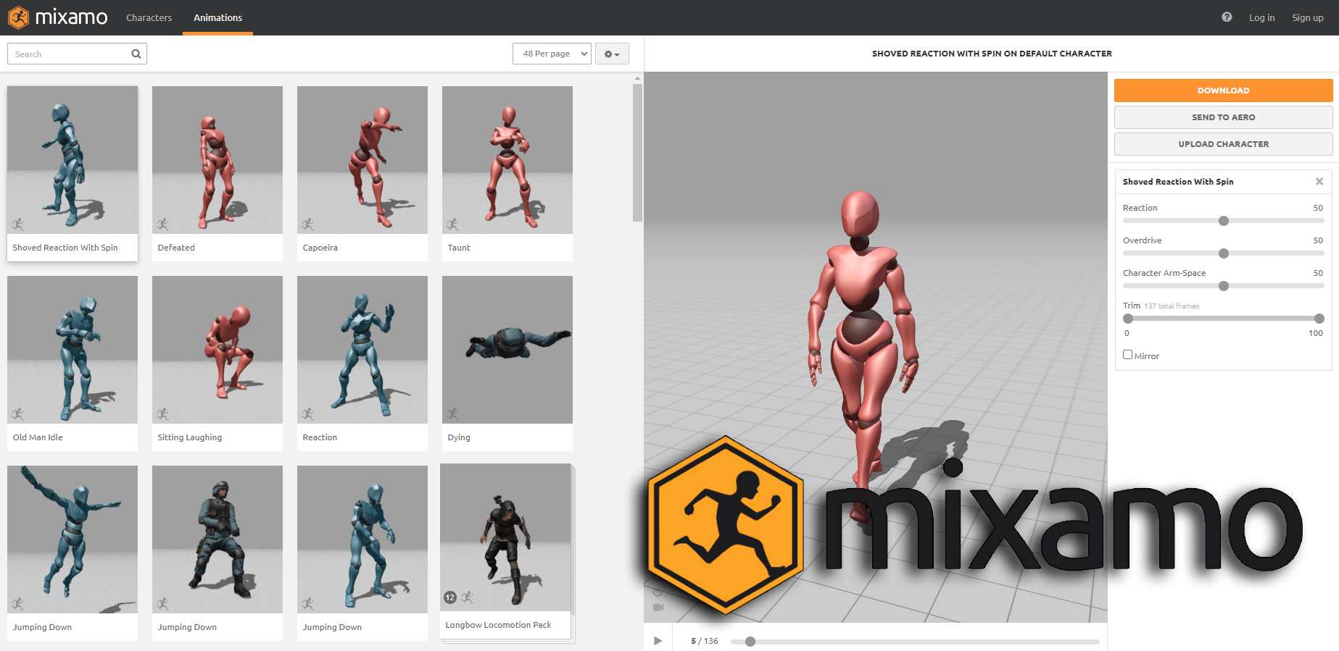Image resolution: width=1339 pixels, height=651 pixels.
Task: Select the Capoeira animation thumbnail
Action: point(362,160)
